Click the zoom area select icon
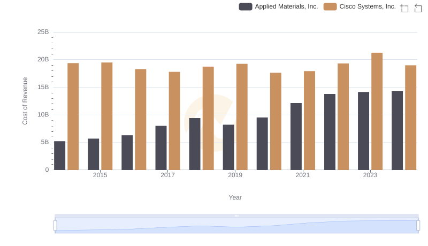Image resolution: width=428 pixels, height=246 pixels. [404, 8]
